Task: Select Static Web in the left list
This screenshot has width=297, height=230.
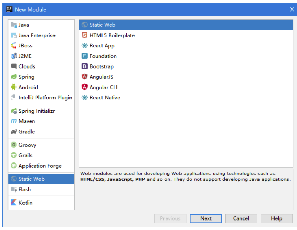Action: [x=41, y=179]
